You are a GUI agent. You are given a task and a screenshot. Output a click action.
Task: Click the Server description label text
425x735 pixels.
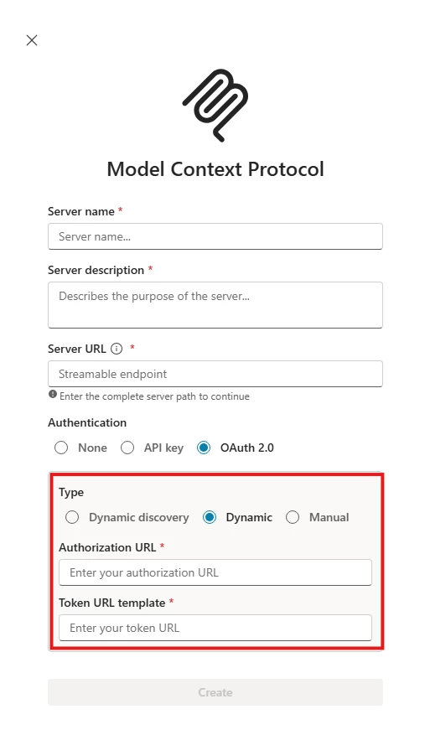tap(96, 271)
